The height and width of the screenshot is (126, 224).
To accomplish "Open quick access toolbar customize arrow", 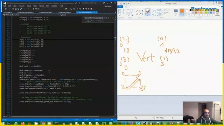I will coord(129,3).
